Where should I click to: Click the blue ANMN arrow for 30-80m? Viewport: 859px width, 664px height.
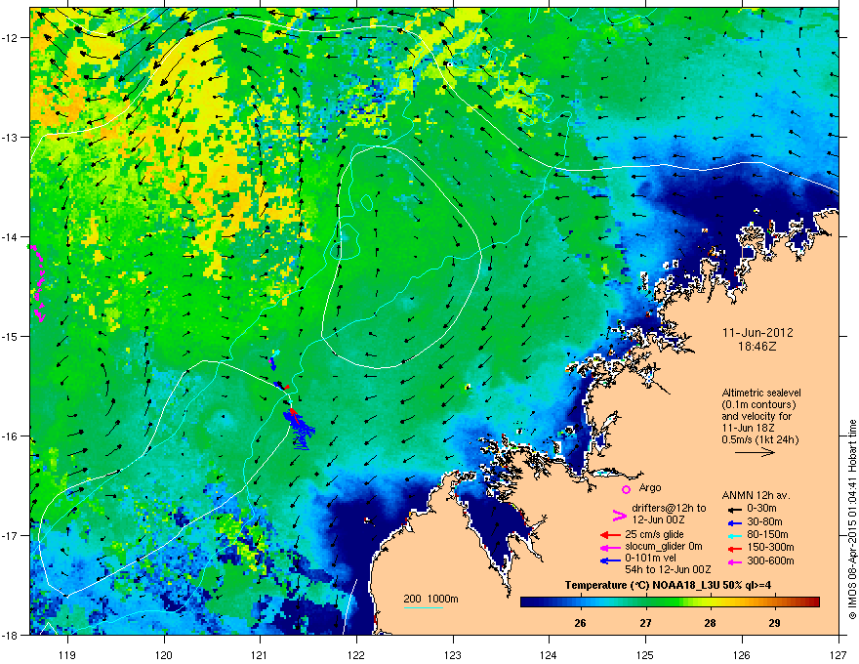tap(734, 522)
